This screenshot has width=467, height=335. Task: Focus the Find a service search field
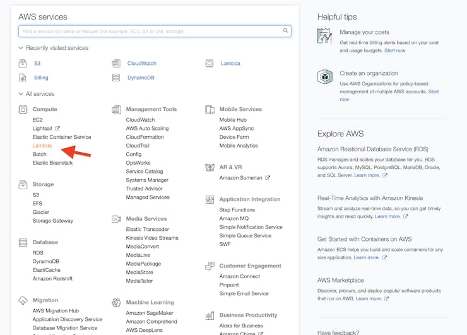(155, 32)
